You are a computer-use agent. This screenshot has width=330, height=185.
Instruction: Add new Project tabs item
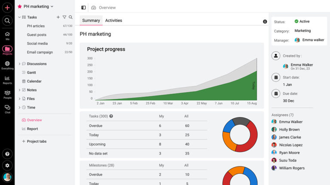23,141
